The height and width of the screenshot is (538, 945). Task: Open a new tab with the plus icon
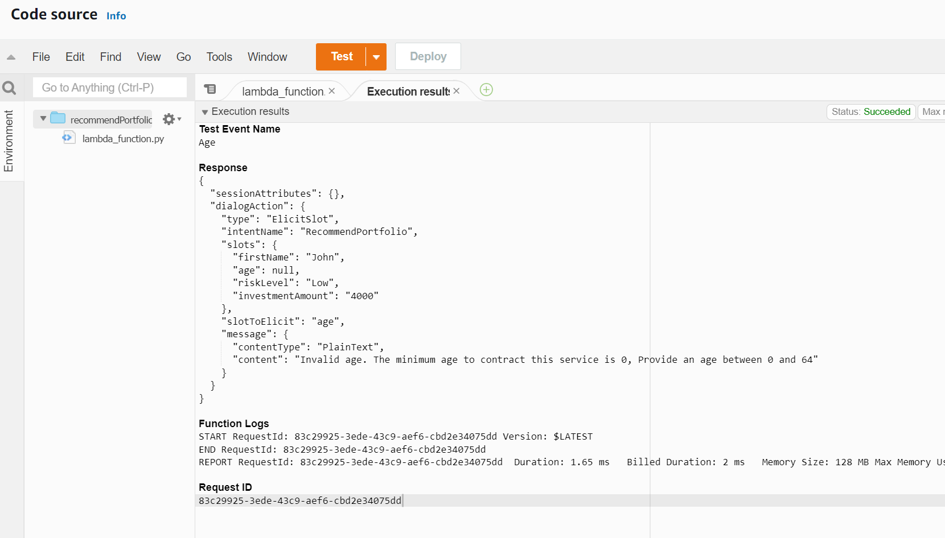coord(486,89)
